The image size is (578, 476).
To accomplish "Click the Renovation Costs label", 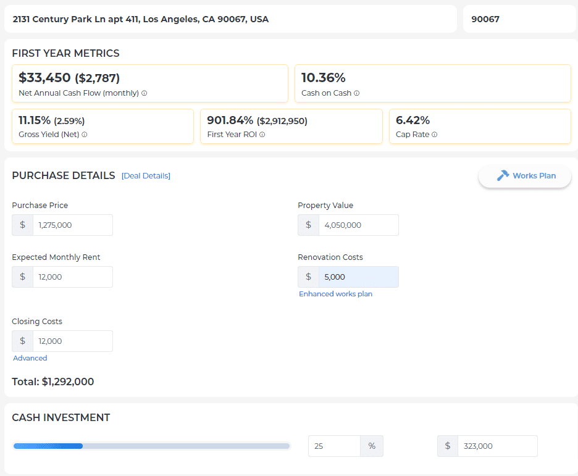I will [330, 257].
